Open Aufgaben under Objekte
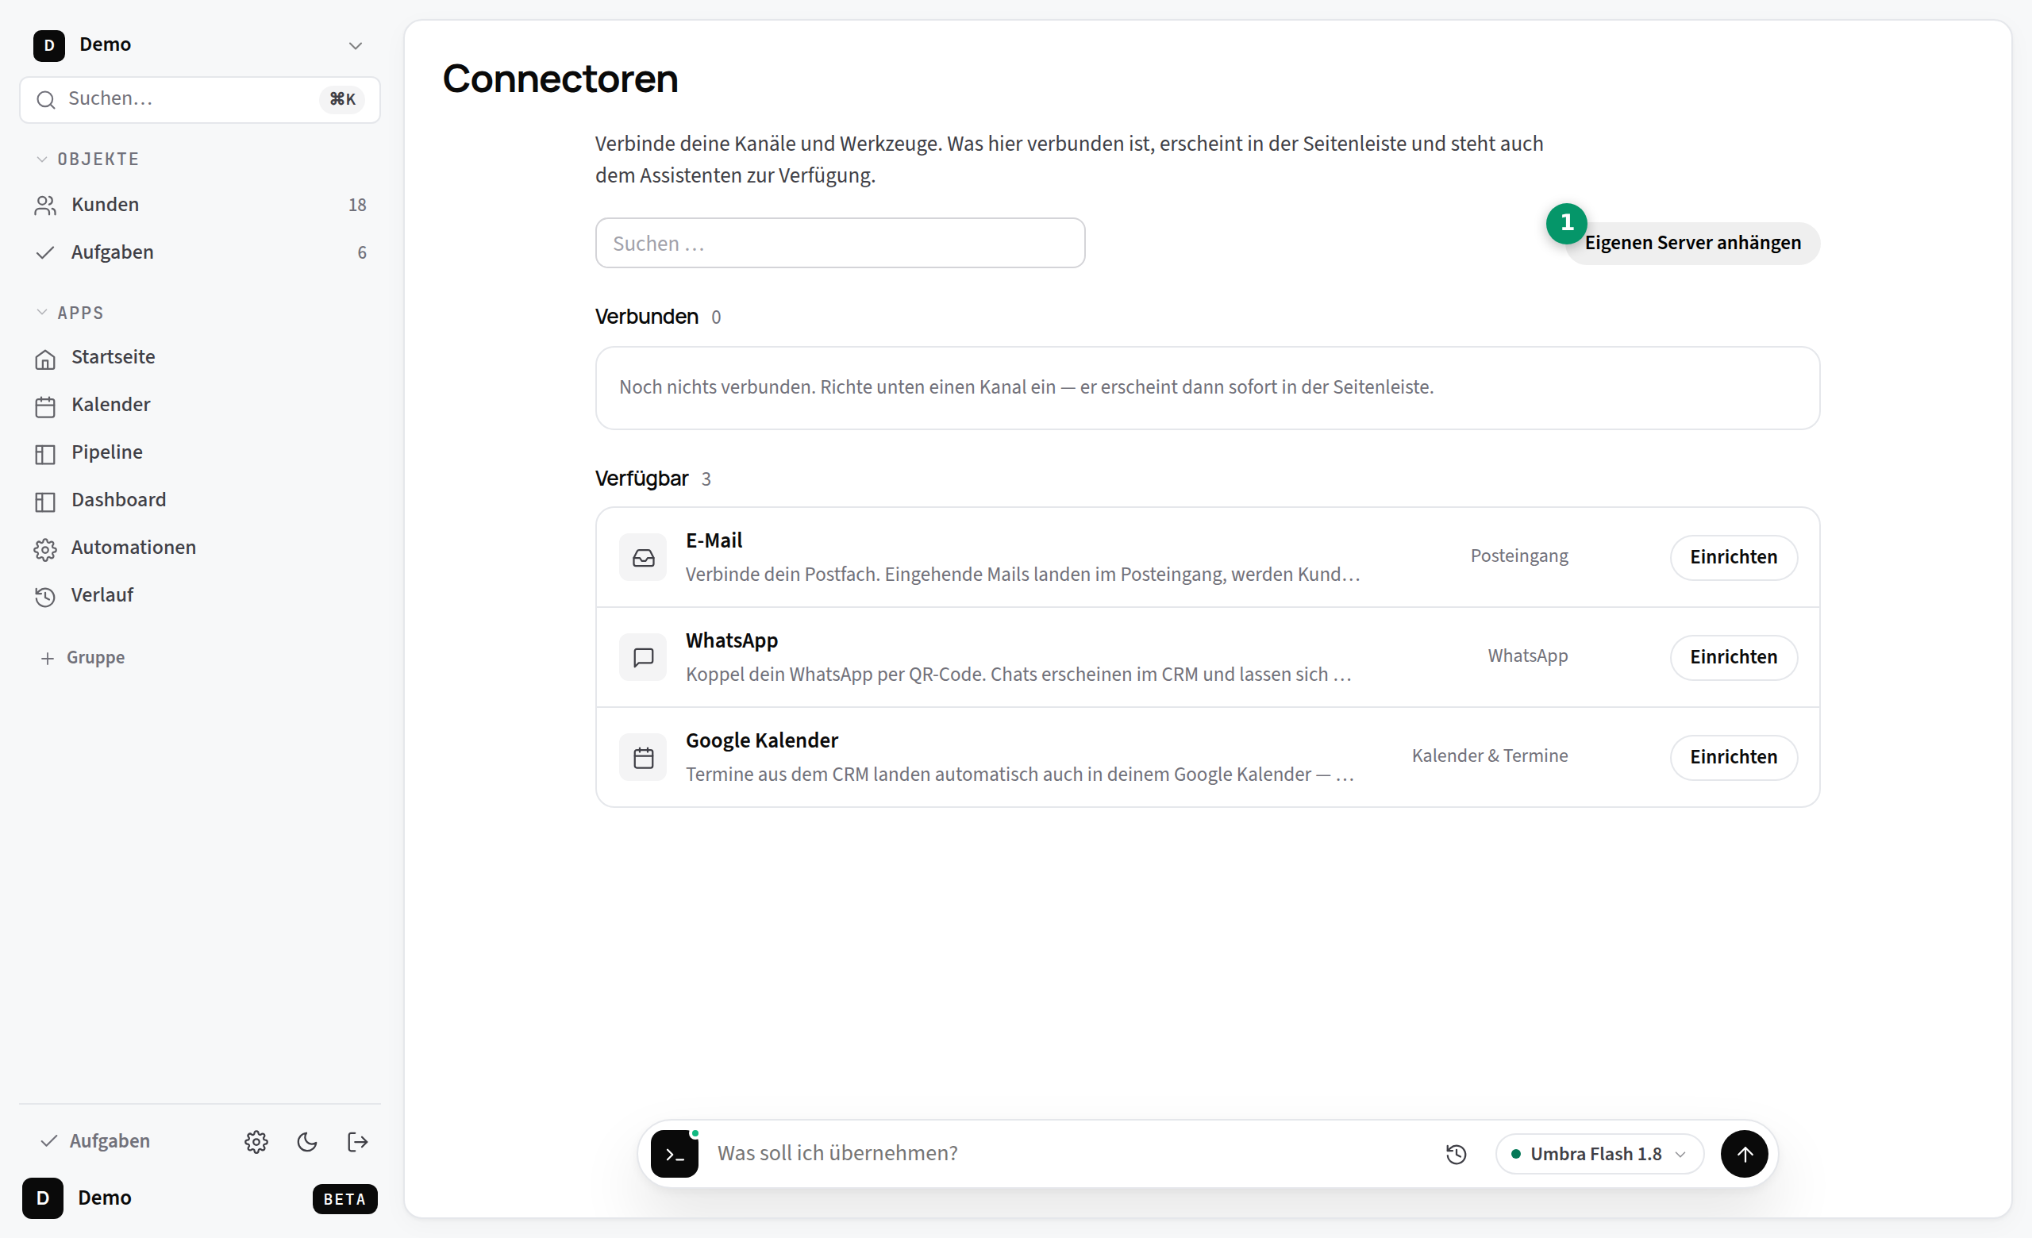The width and height of the screenshot is (2032, 1238). click(199, 252)
